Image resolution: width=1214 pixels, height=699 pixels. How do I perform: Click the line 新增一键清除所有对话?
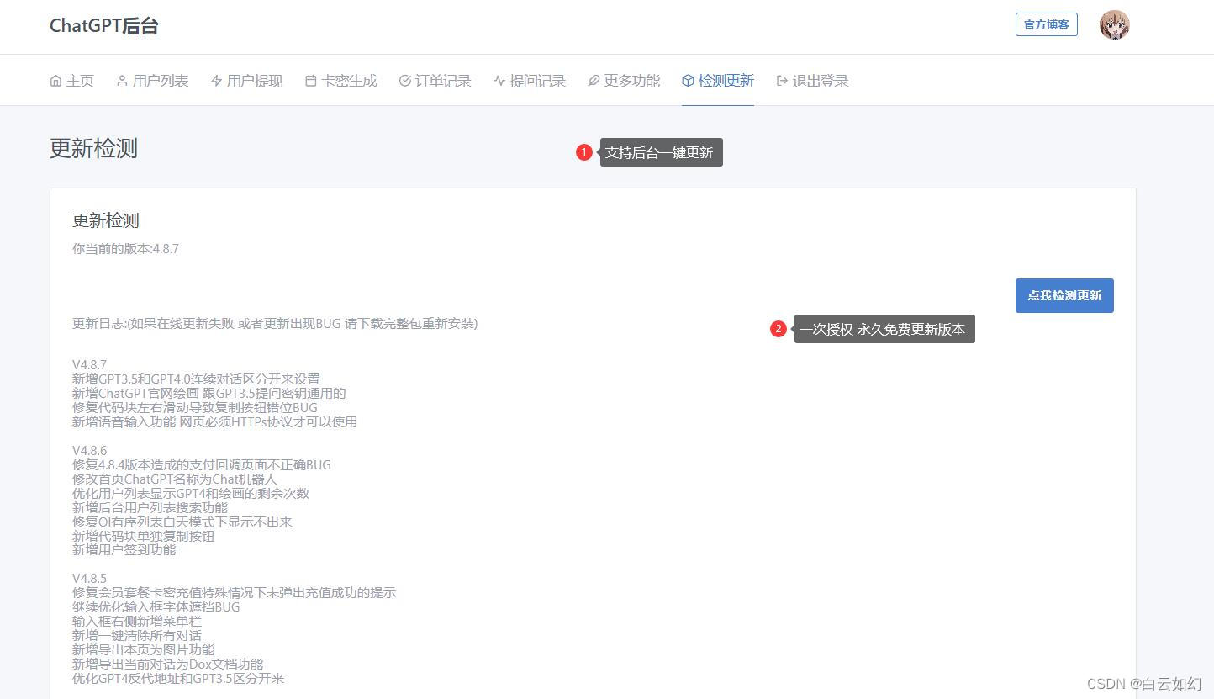click(x=137, y=636)
